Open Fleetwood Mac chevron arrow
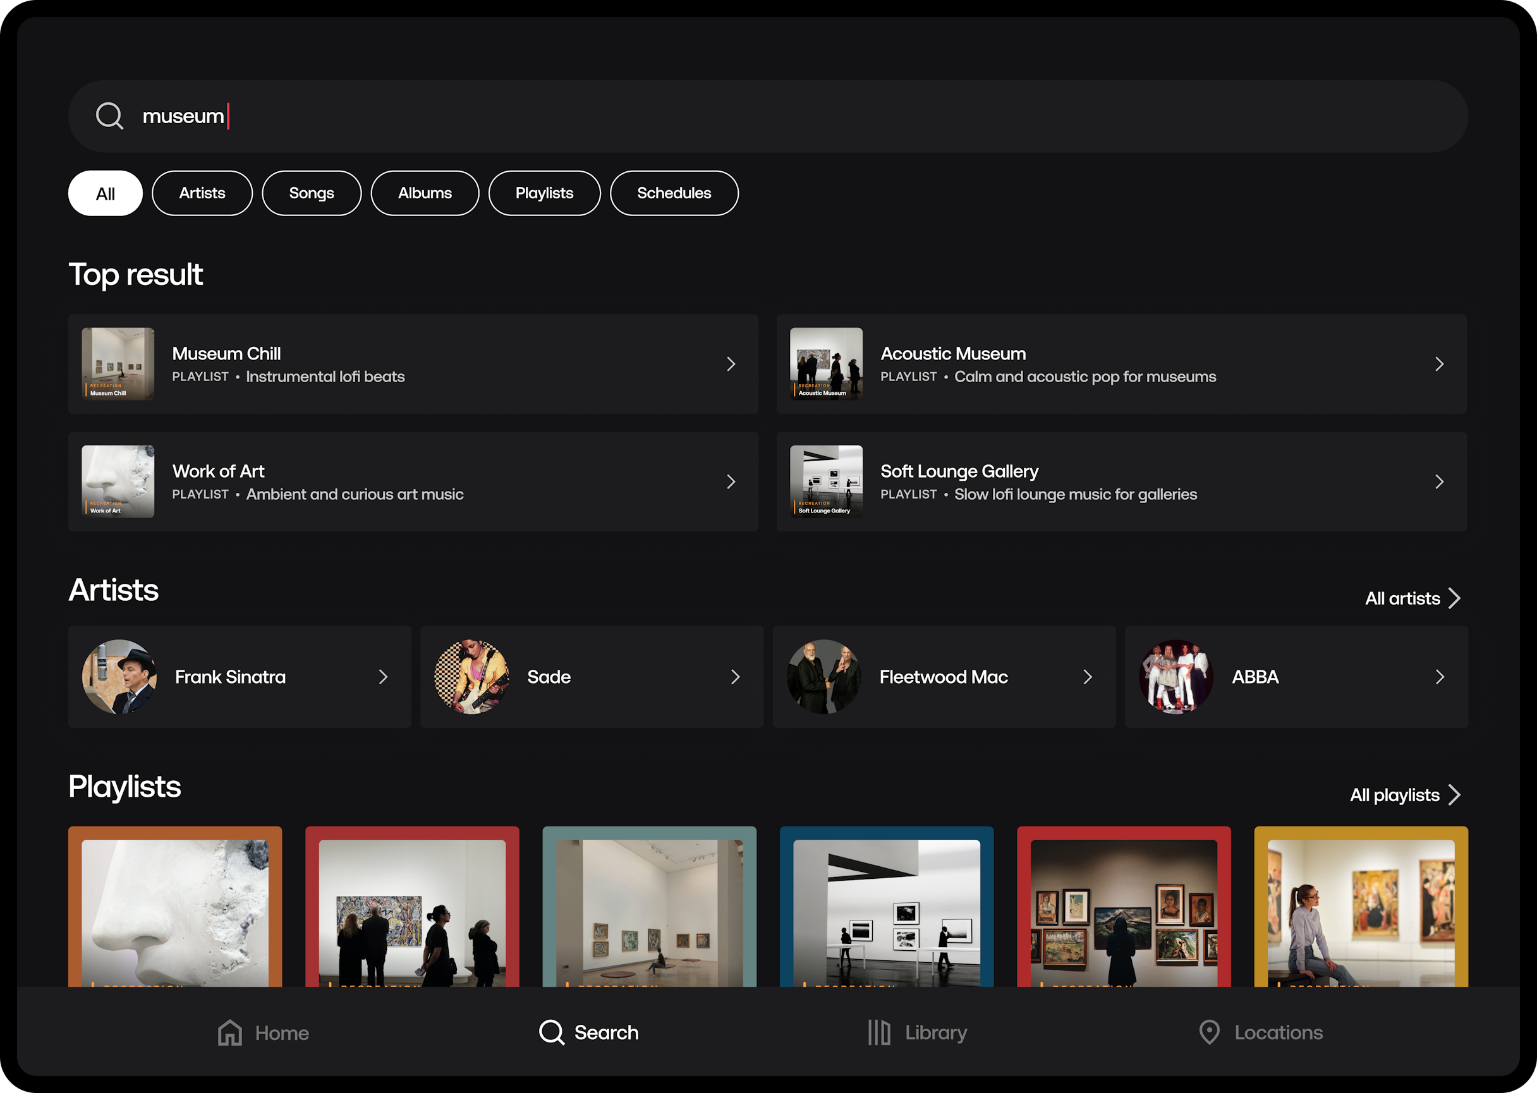This screenshot has height=1093, width=1537. (x=1087, y=677)
